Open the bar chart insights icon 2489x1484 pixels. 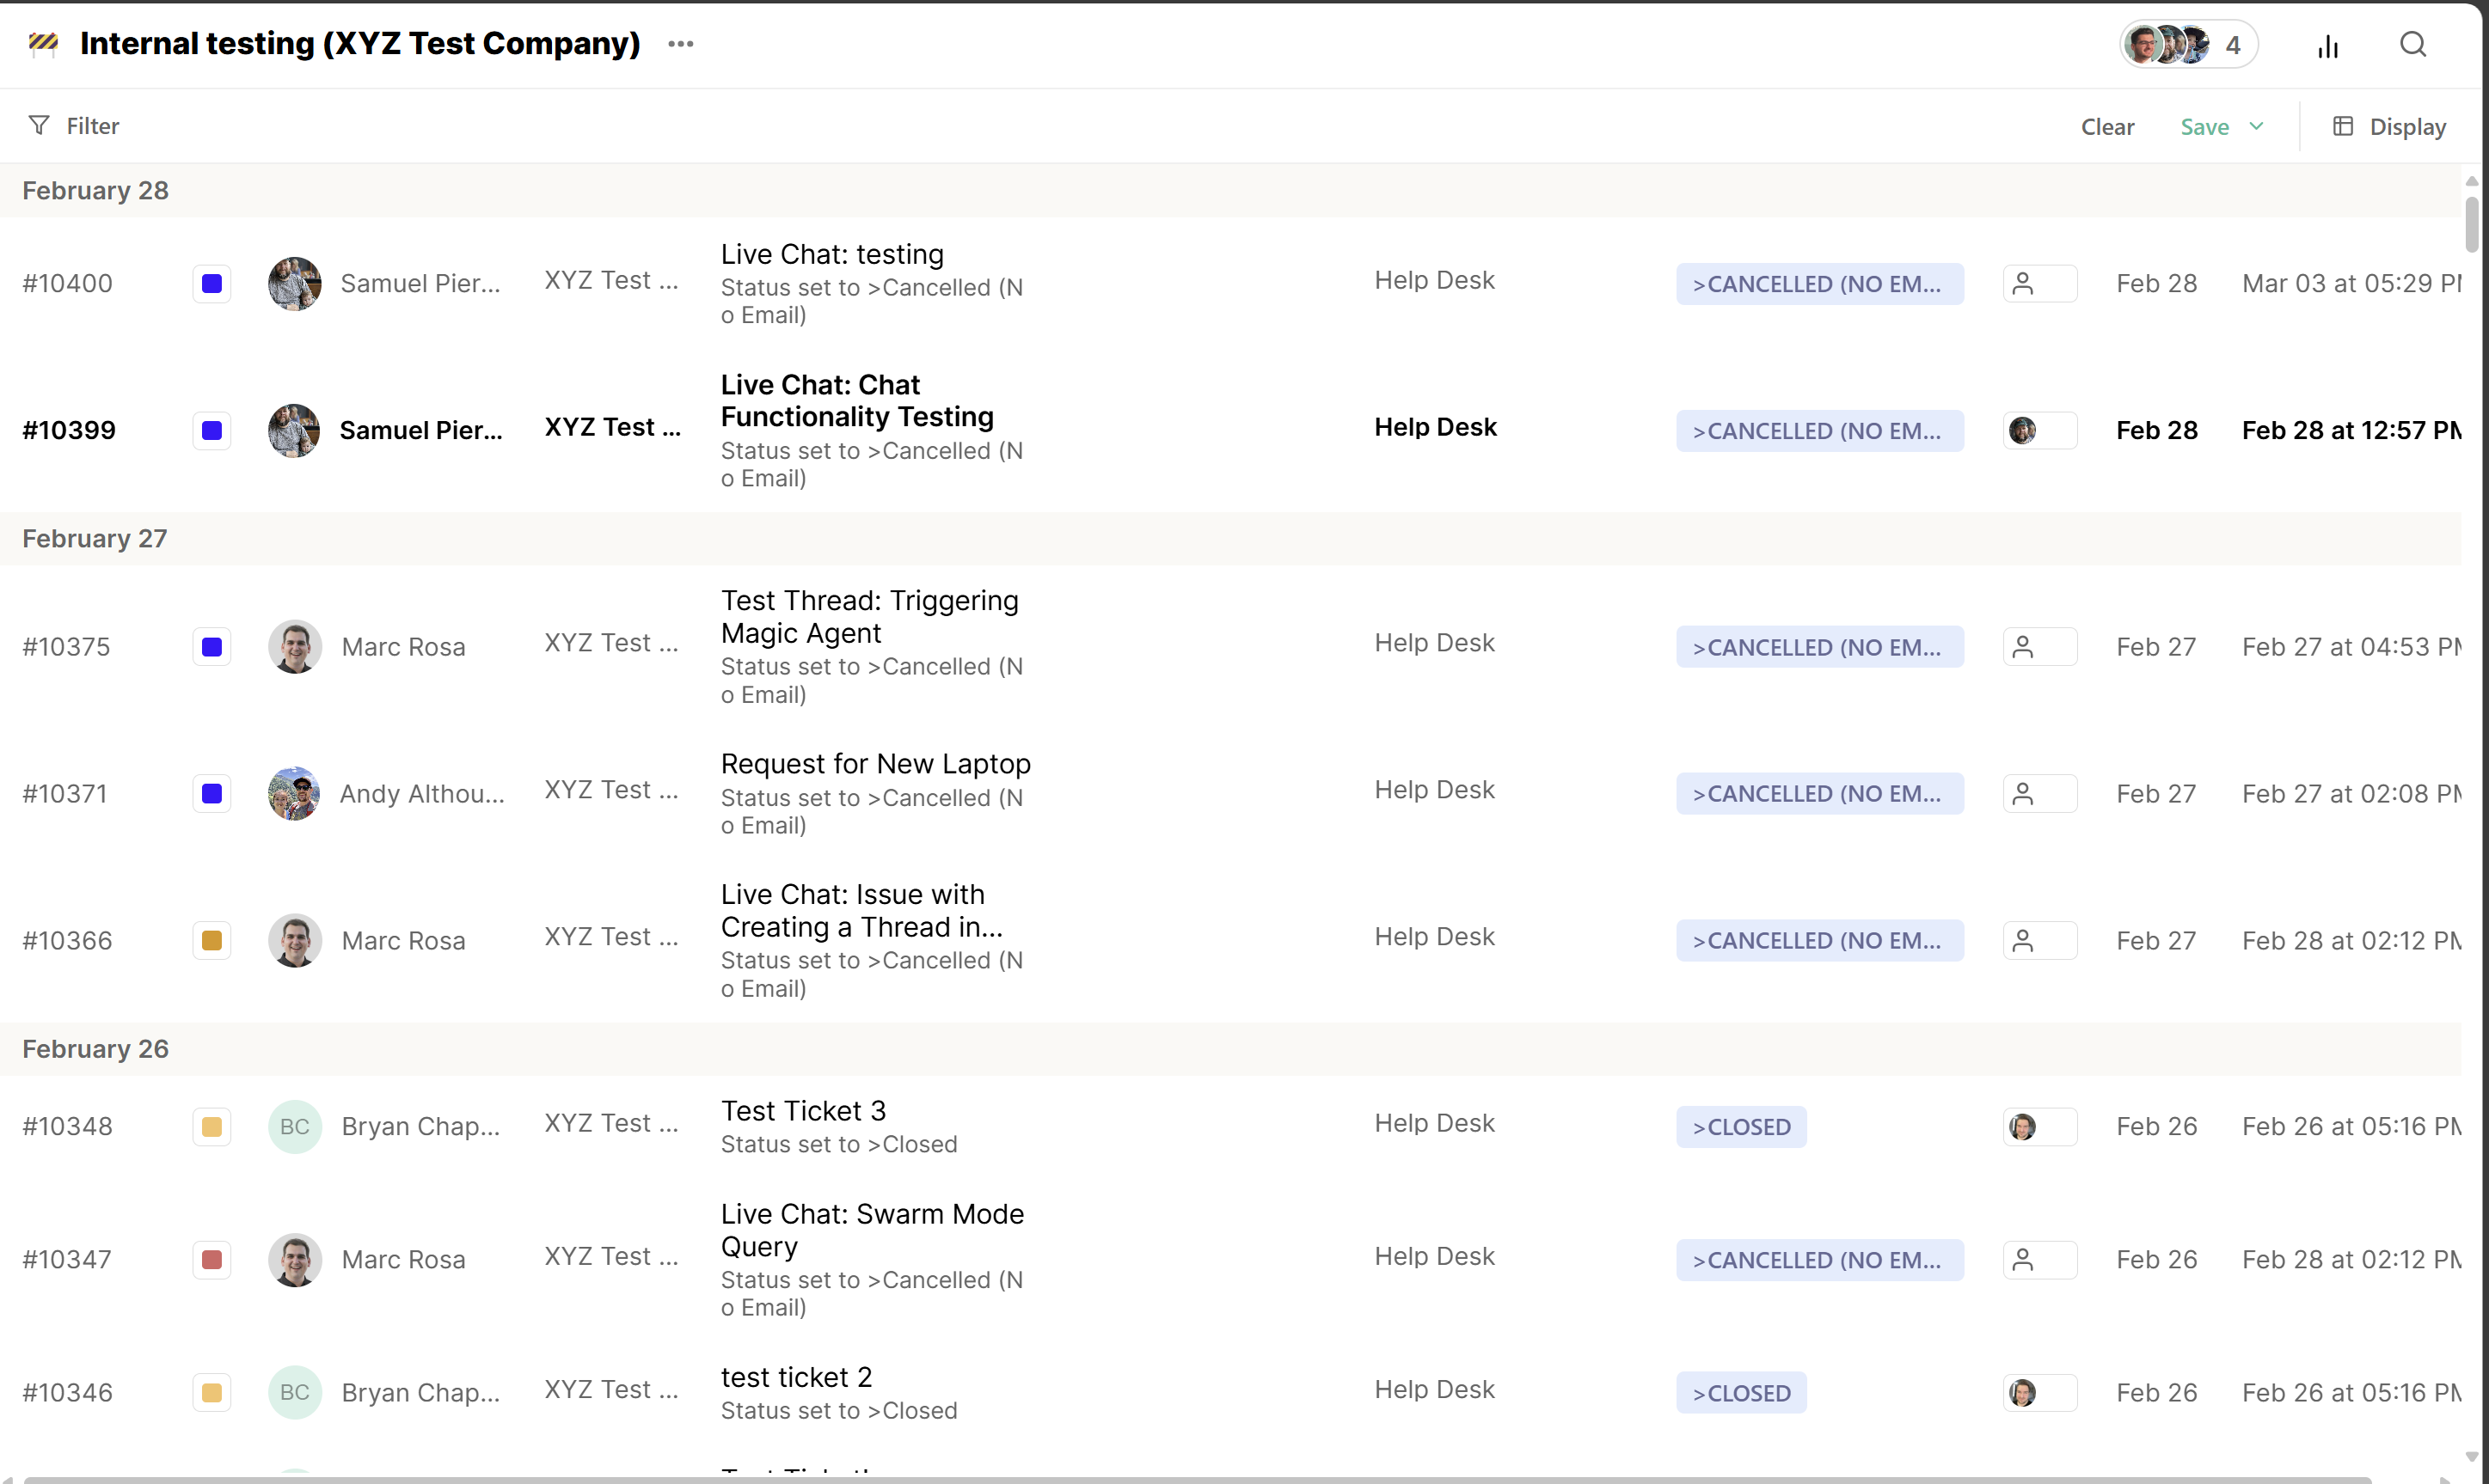[x=2327, y=46]
